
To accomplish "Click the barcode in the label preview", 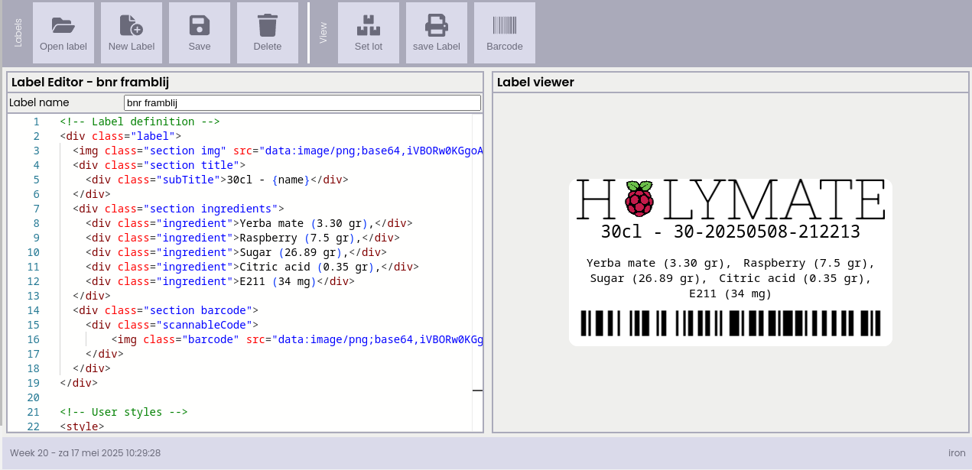I will (730, 323).
